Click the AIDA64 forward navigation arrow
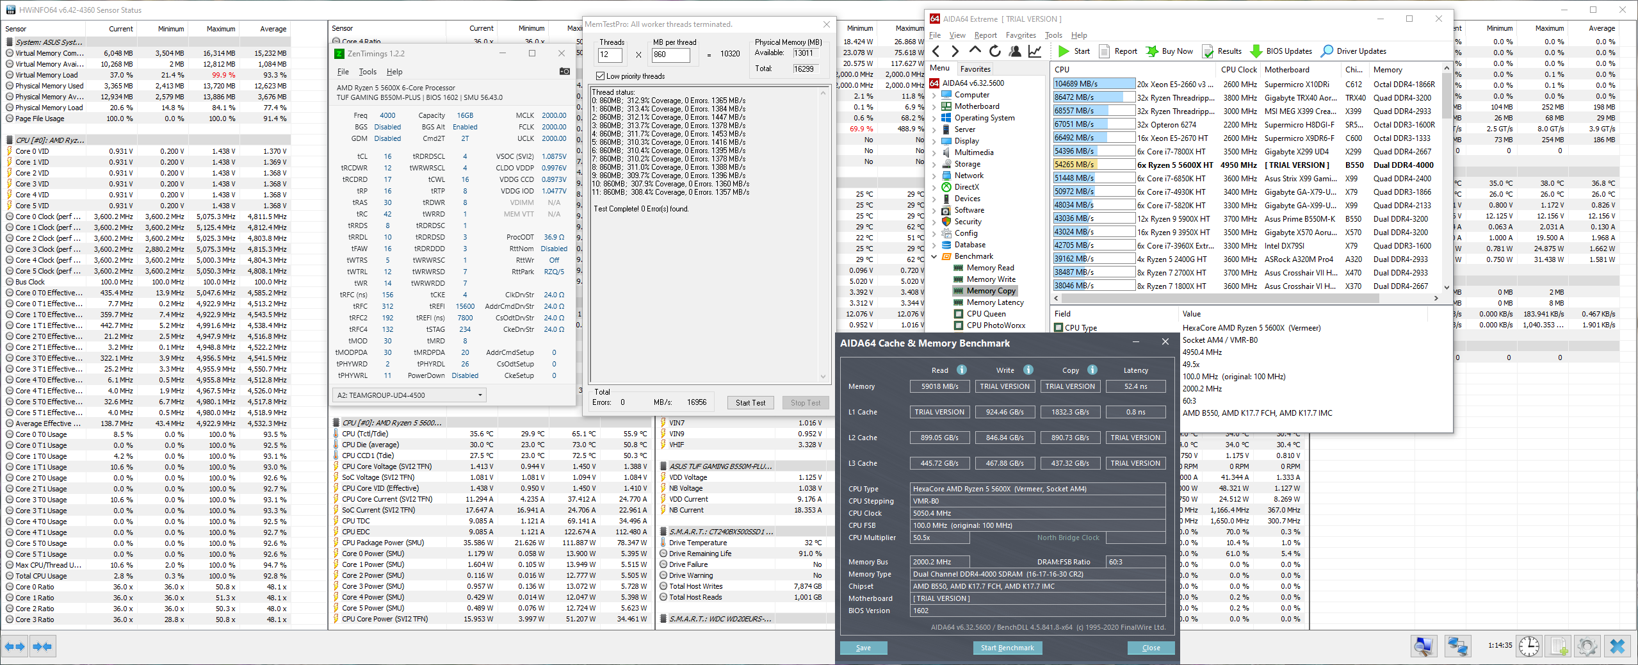 click(955, 51)
